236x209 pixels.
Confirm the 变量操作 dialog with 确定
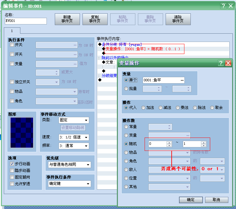191,200
